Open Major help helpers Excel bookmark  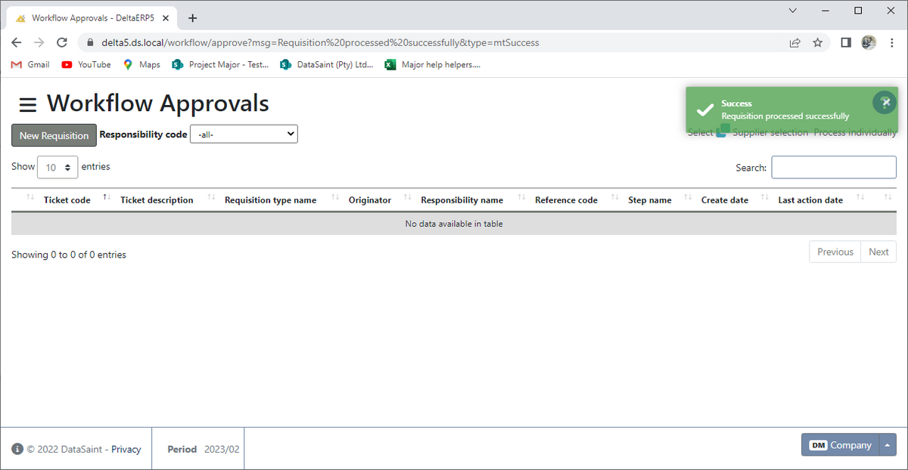coord(433,65)
